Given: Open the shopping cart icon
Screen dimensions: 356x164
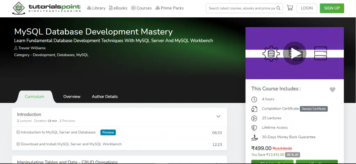Looking at the screenshot, I should [x=290, y=8].
